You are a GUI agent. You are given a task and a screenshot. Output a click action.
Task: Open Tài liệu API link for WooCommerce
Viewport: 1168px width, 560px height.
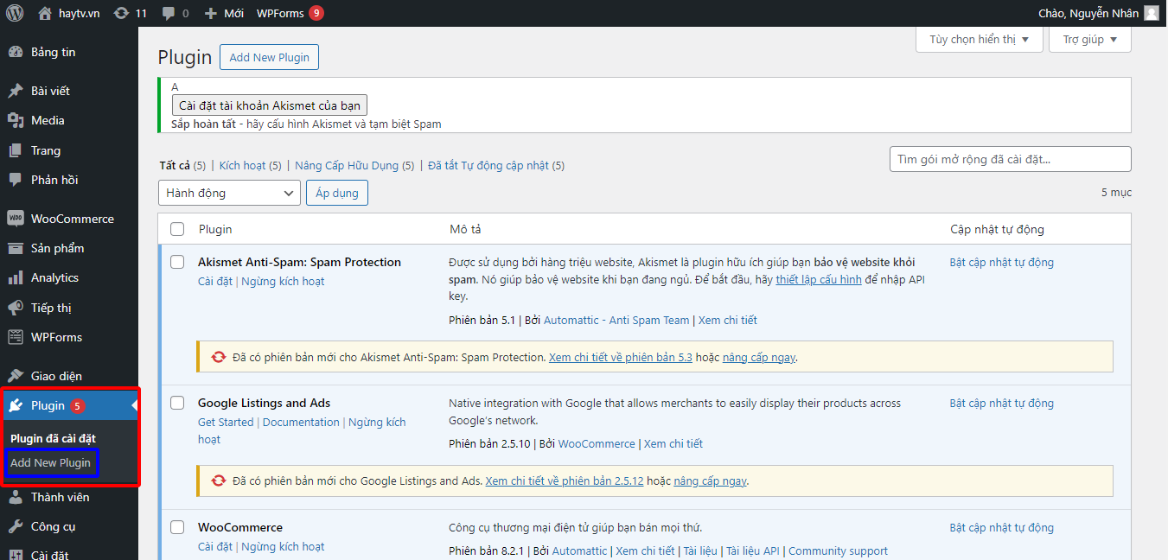pyautogui.click(x=752, y=550)
